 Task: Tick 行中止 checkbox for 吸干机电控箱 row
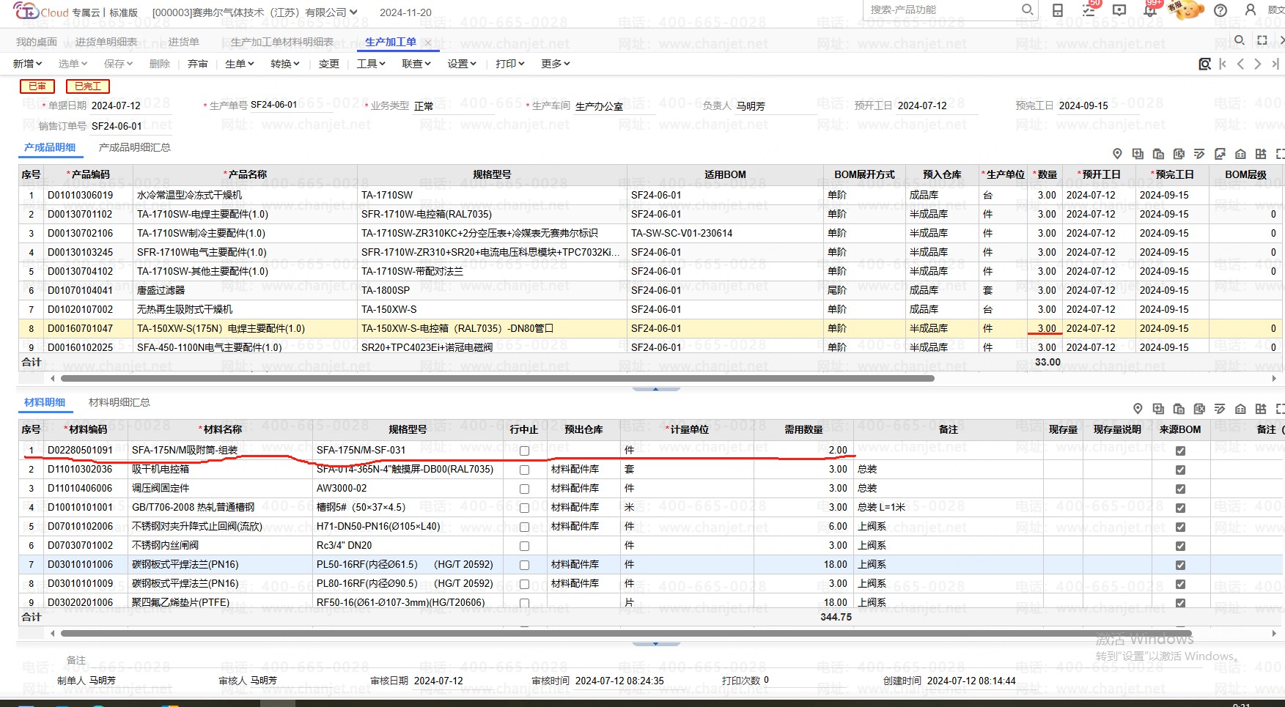point(524,470)
